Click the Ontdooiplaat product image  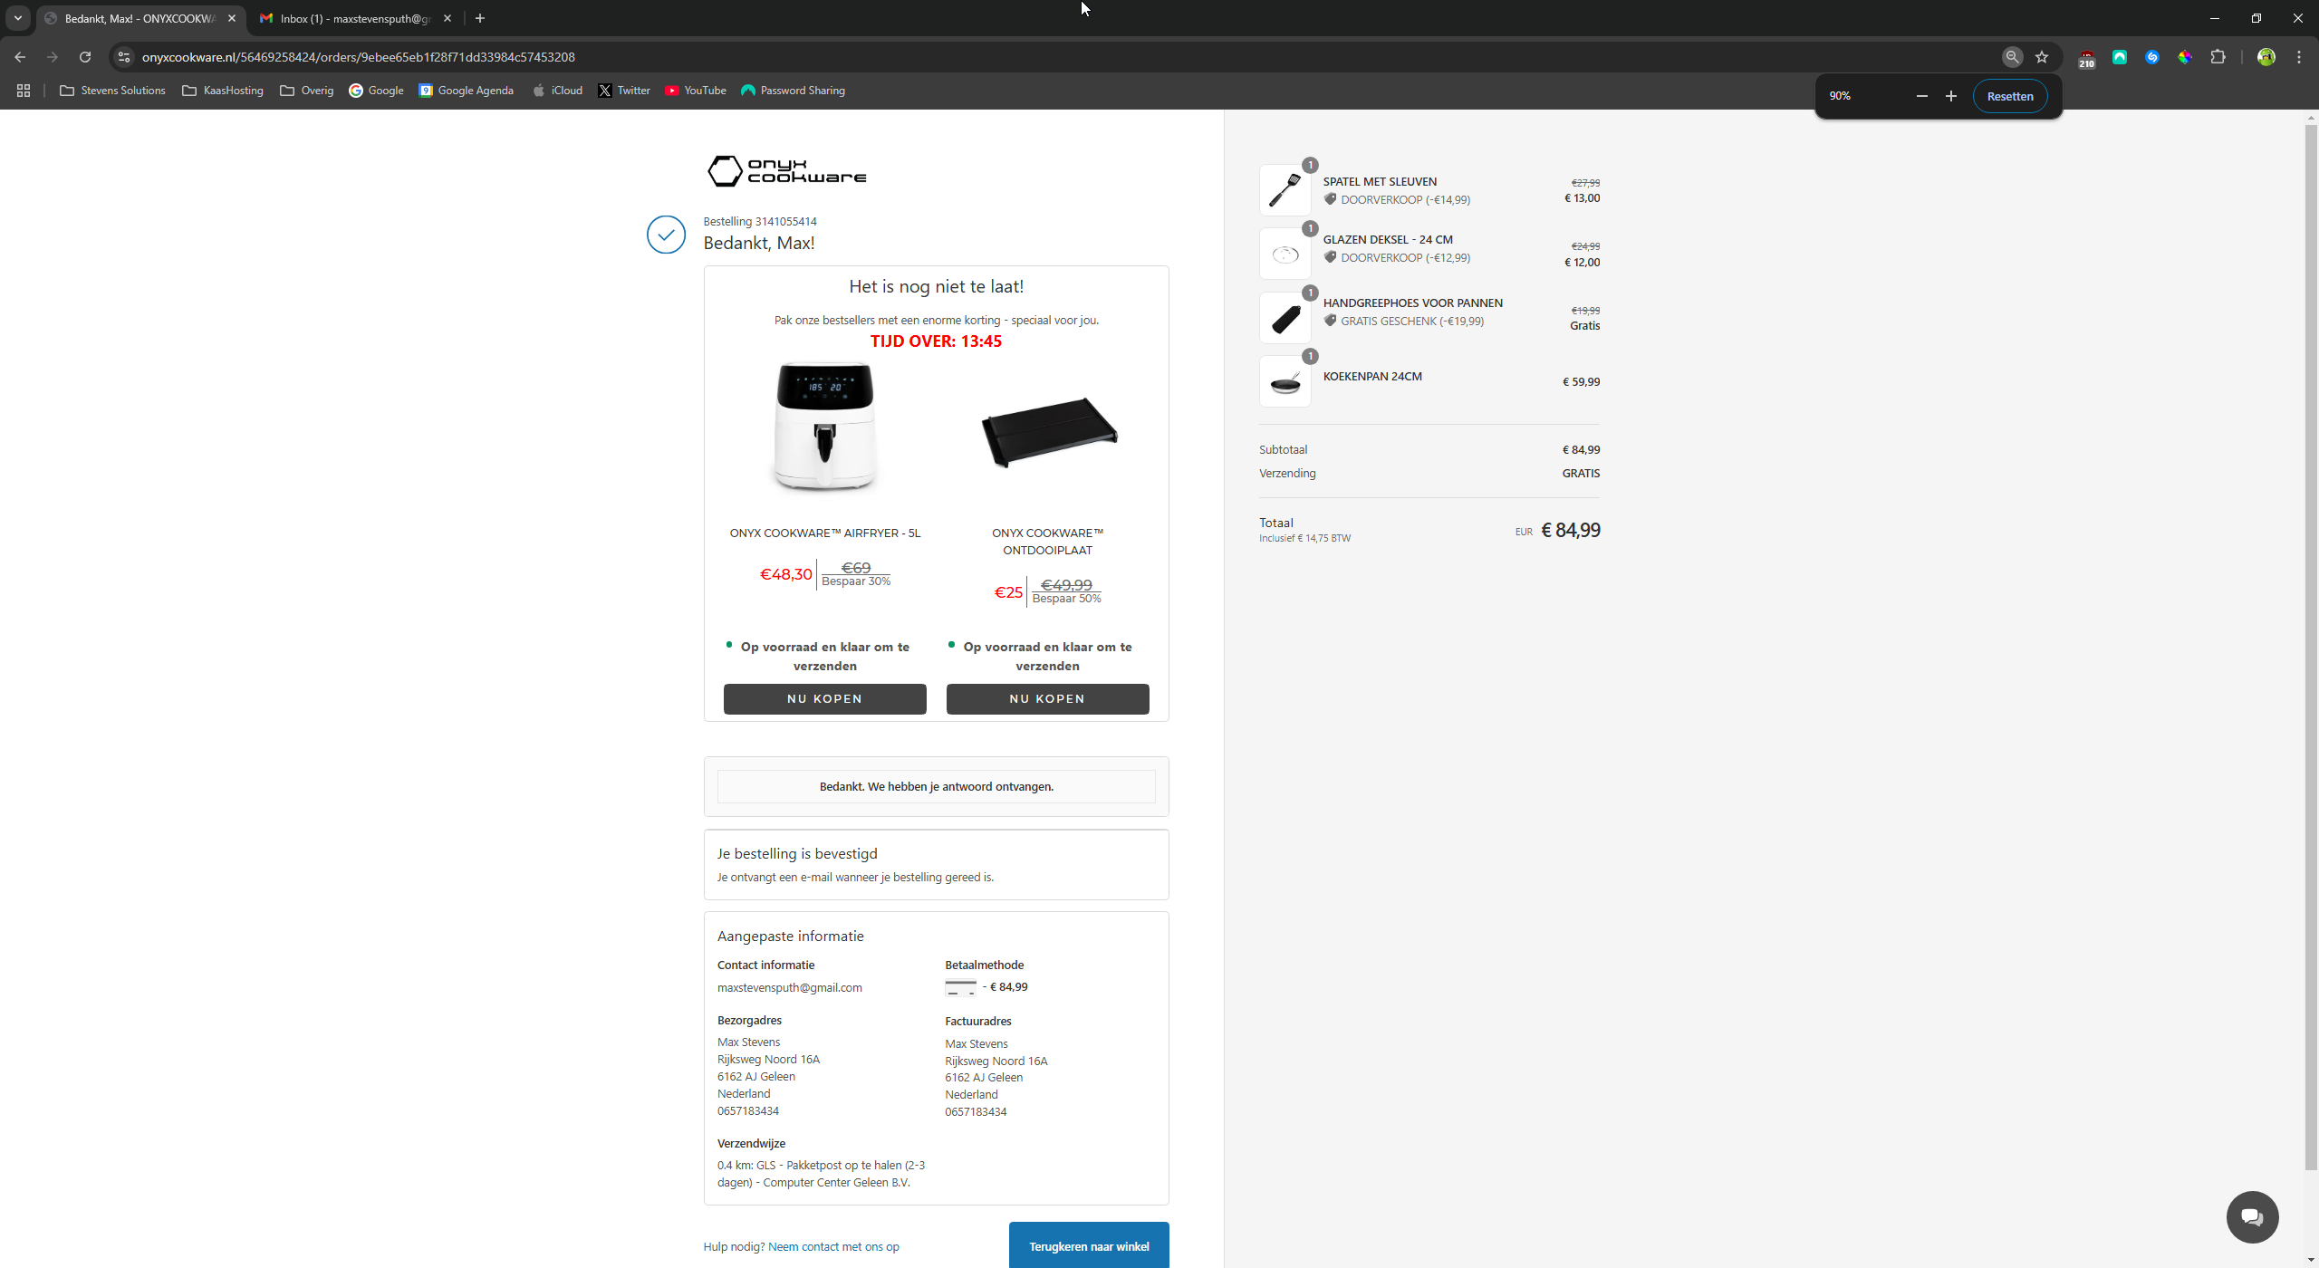(1048, 432)
